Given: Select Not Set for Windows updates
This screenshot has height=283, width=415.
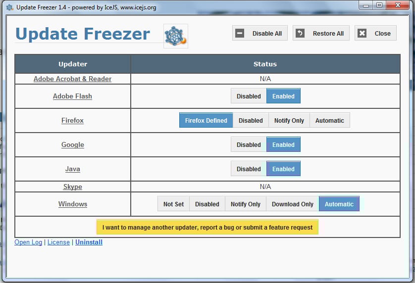Looking at the screenshot, I should click(x=173, y=204).
